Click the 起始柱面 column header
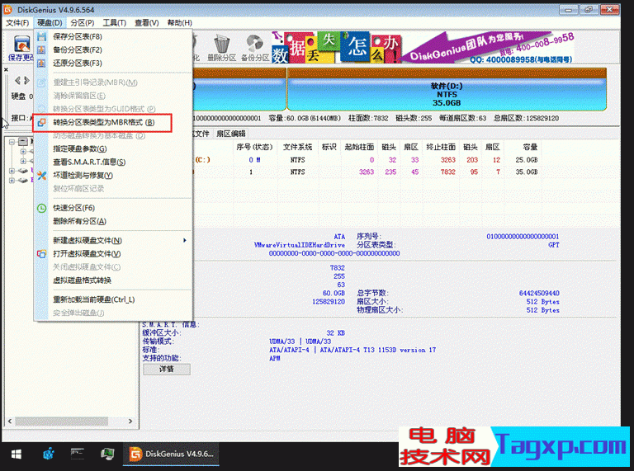 (x=359, y=147)
